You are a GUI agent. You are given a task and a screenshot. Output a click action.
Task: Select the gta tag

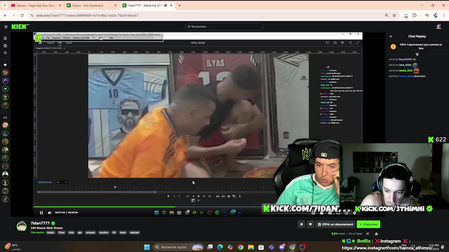(x=80, y=232)
